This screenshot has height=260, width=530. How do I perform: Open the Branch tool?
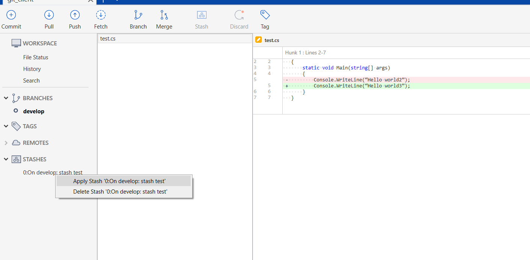pos(138,15)
